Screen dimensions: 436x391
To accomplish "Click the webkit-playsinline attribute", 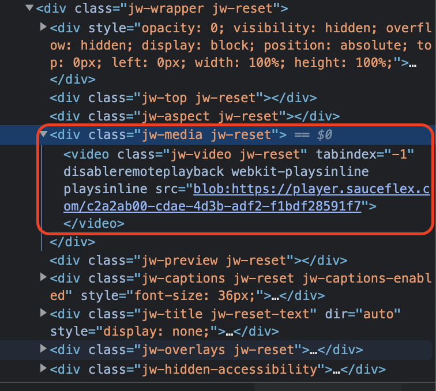I will (300, 172).
